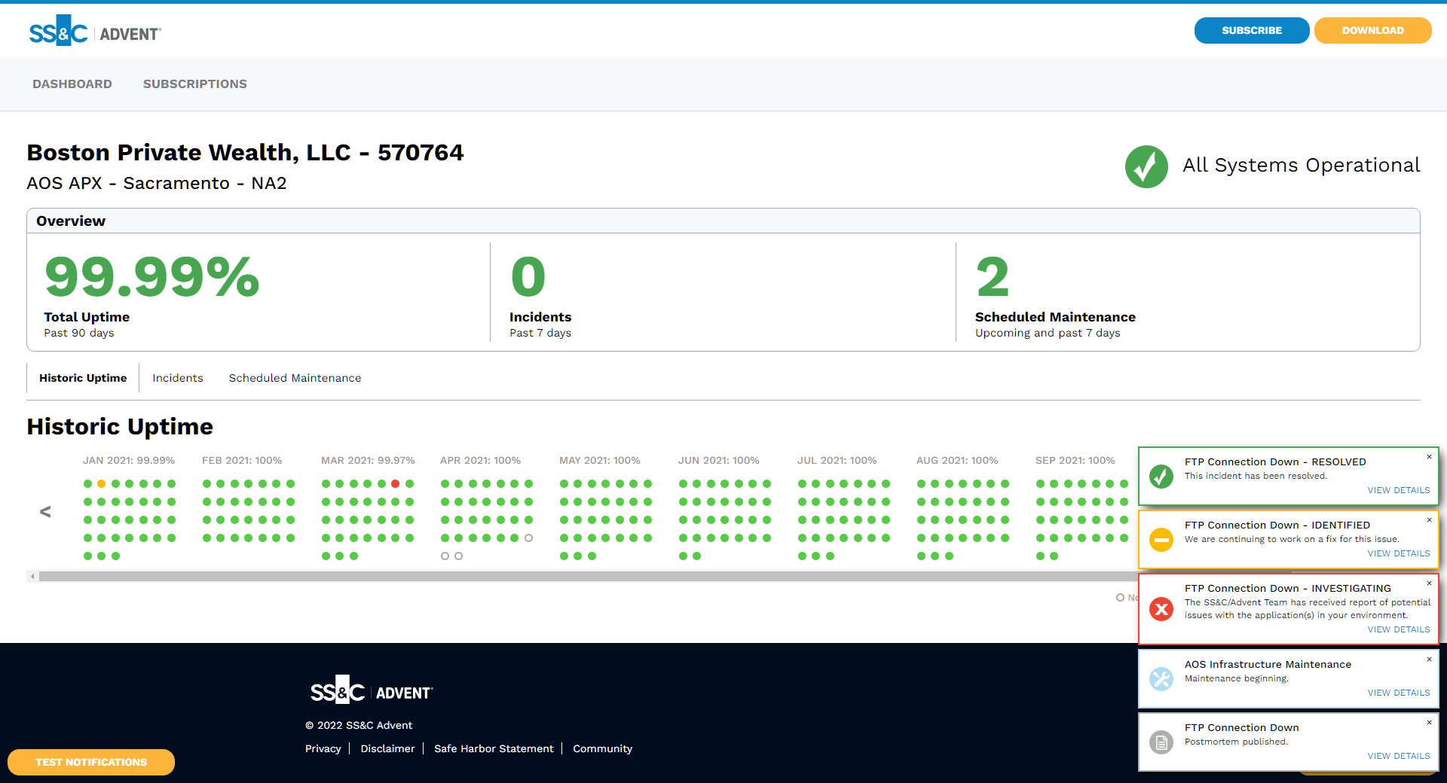Image resolution: width=1447 pixels, height=783 pixels.
Task: View details of the resolved FTP Connection Down incident
Action: 1399,490
